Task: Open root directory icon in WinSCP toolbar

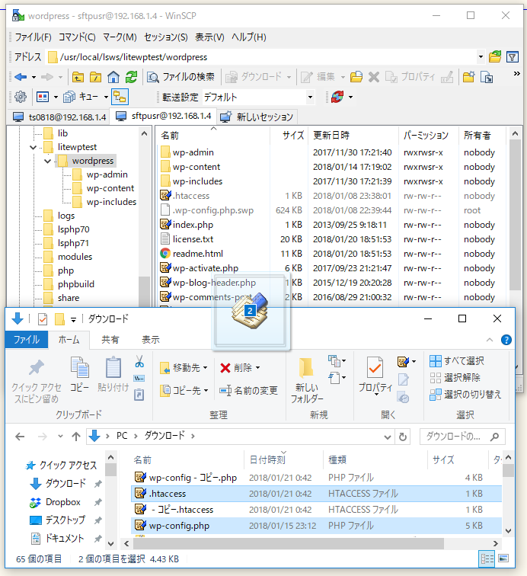Action: 95,77
